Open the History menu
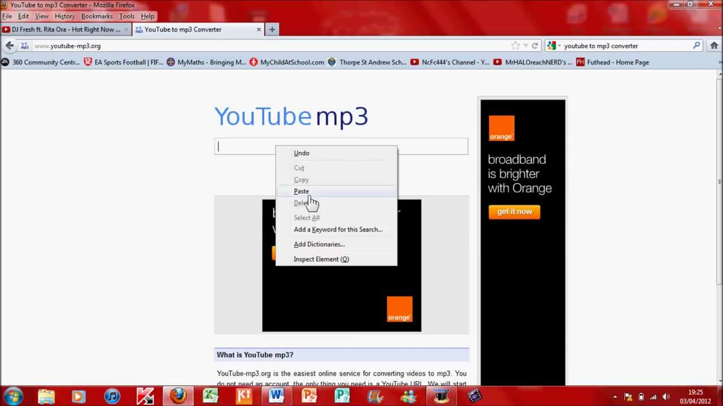Screen dimensions: 723x406 [64, 16]
